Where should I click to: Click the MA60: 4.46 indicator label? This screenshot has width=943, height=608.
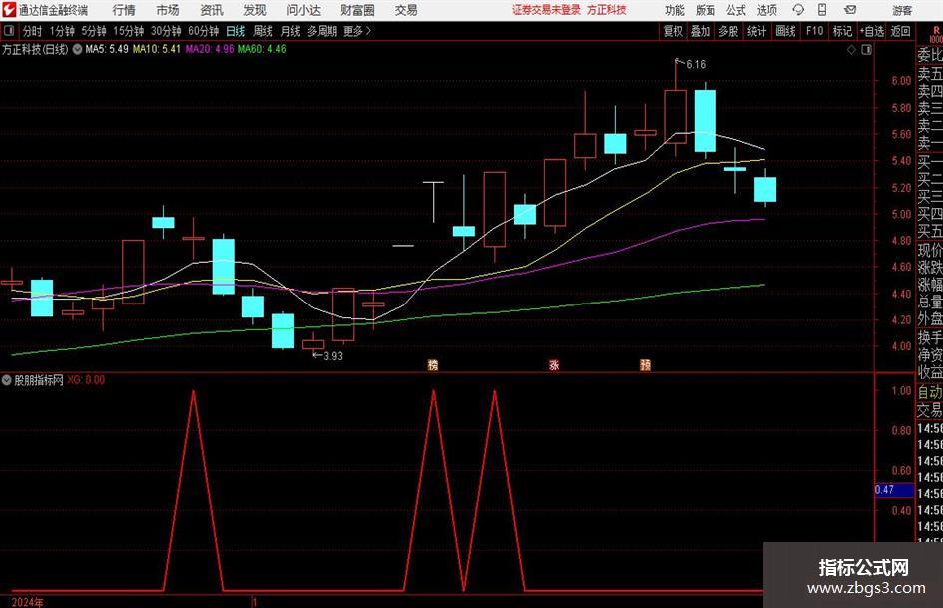pos(262,49)
